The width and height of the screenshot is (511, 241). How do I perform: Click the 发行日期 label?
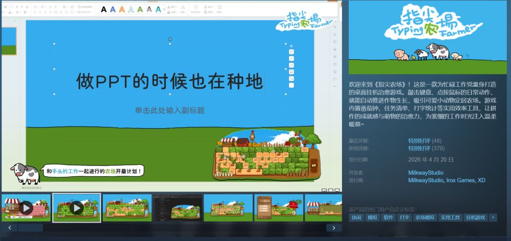tap(359, 159)
